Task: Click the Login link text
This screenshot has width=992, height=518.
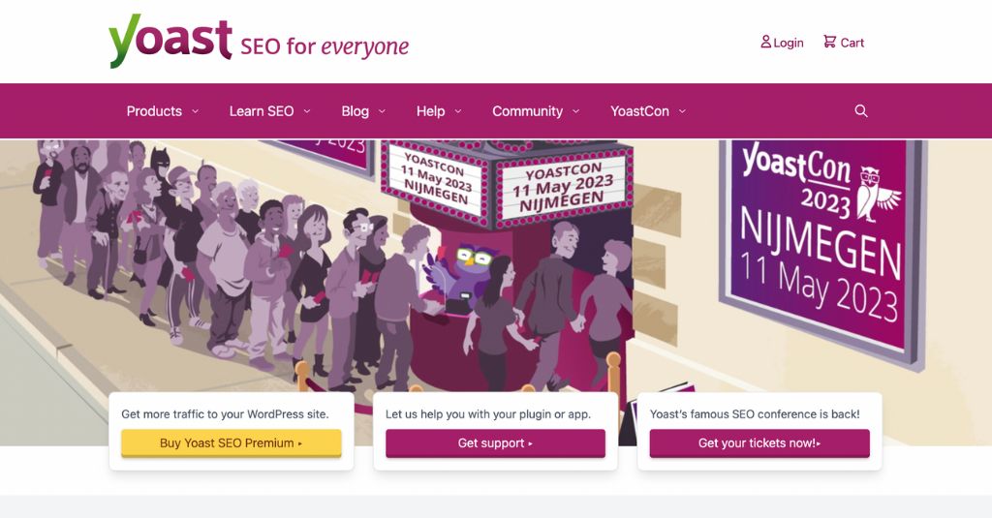Action: [x=789, y=43]
